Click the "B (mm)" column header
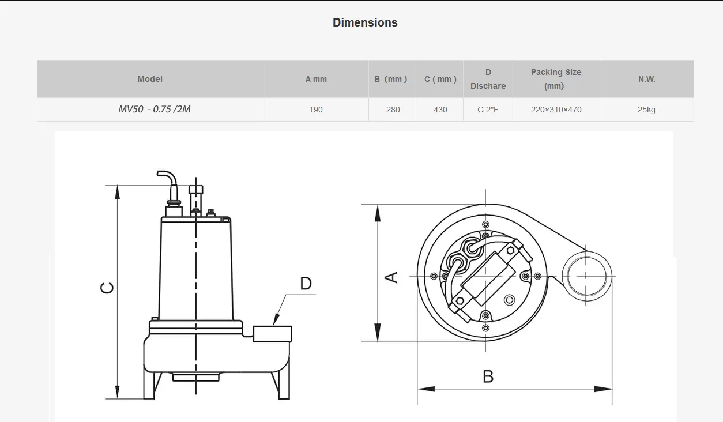The height and width of the screenshot is (422, 723). coord(392,79)
